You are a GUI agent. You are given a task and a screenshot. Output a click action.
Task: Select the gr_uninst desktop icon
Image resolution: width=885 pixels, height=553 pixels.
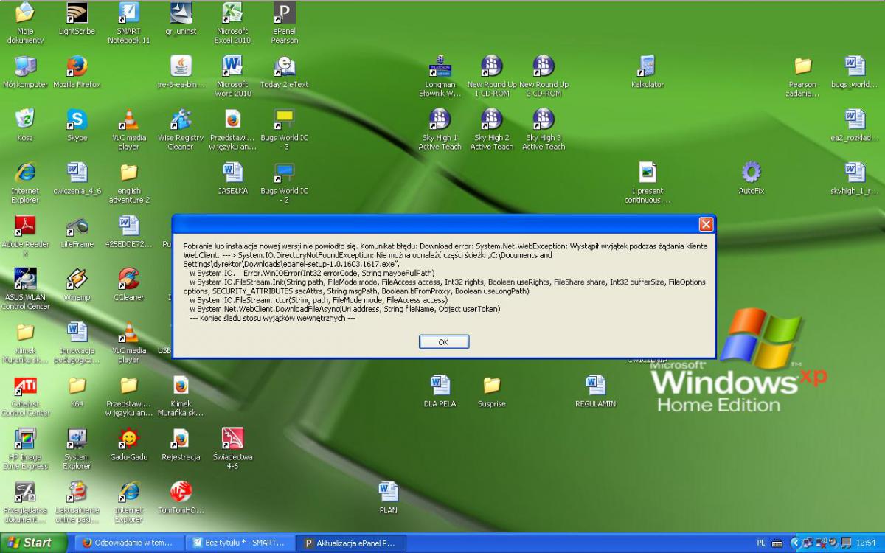tap(181, 19)
